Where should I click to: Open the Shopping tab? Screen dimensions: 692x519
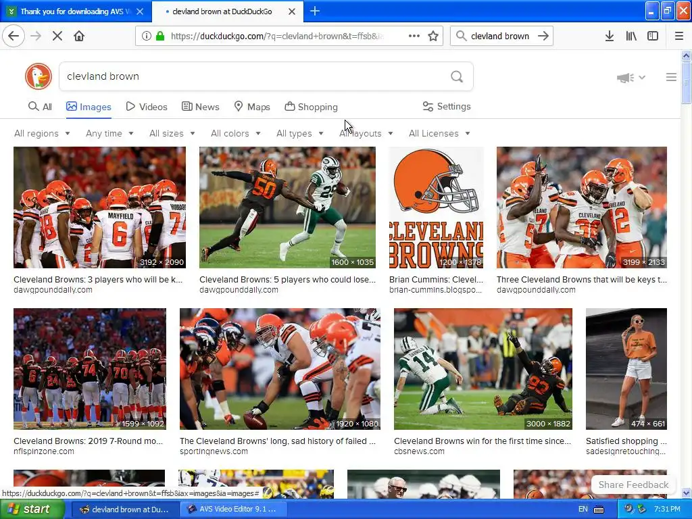pyautogui.click(x=311, y=107)
